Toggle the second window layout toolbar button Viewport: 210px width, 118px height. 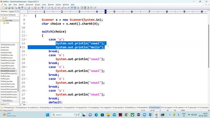pos(85,8)
